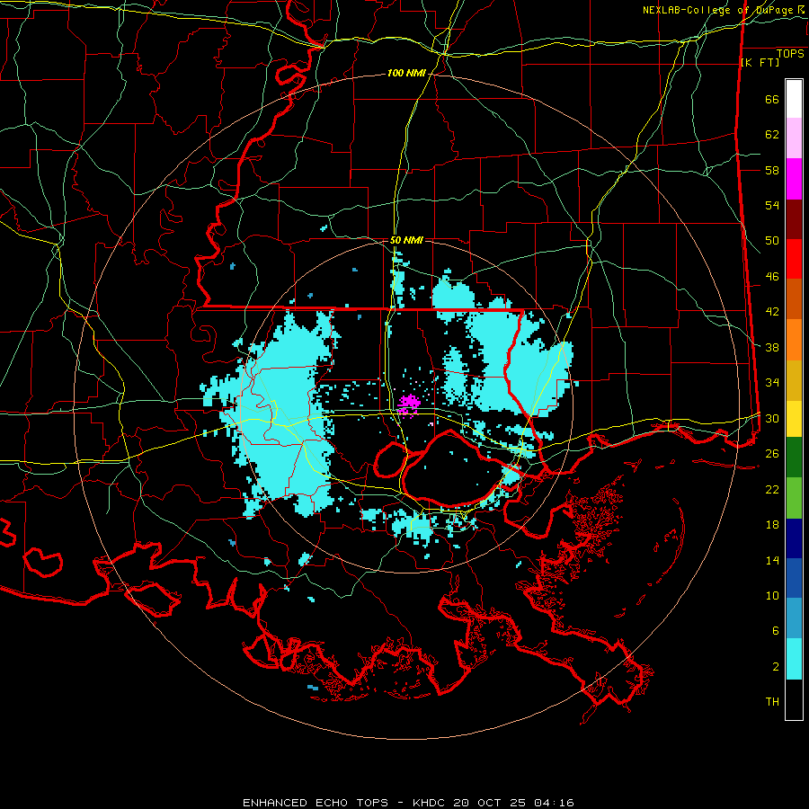Image resolution: width=809 pixels, height=809 pixels.
Task: Click the 'KHDC' radar site identifier
Action: click(x=431, y=803)
